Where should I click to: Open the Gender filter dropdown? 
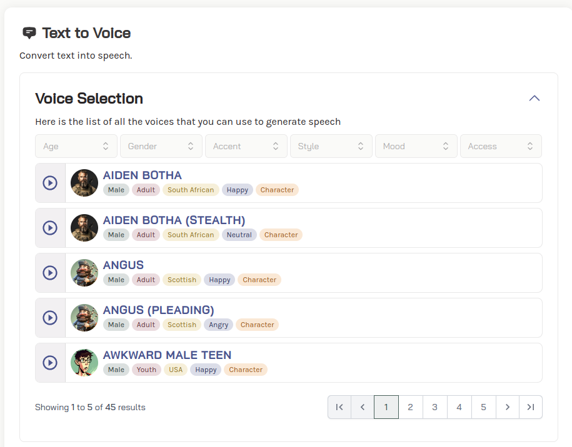pos(161,146)
